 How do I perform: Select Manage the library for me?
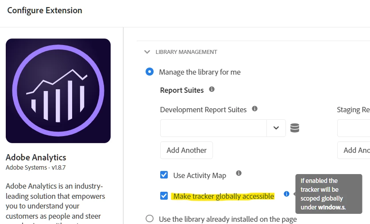(150, 72)
